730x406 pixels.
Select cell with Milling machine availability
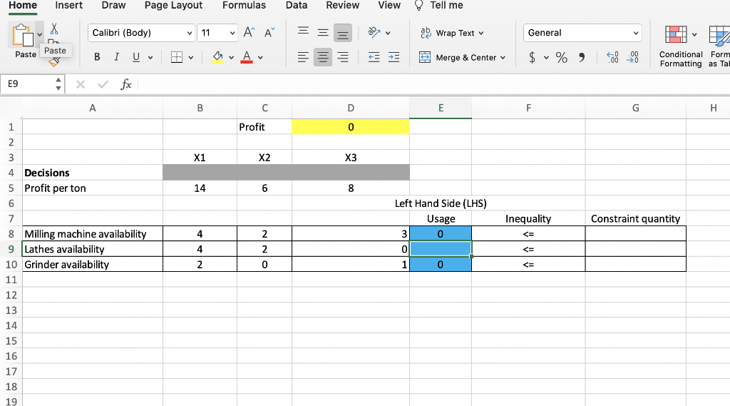[93, 233]
